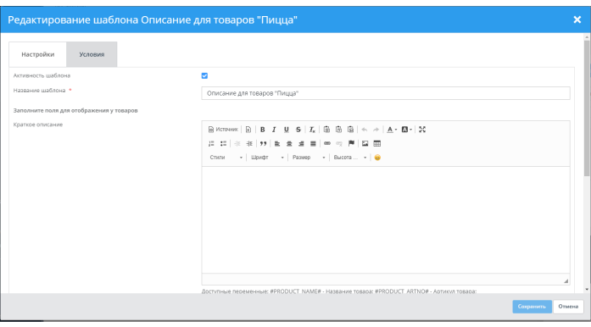Screen dimensions: 591x327
Task: Switch to the Настройки tab
Action: (37, 54)
